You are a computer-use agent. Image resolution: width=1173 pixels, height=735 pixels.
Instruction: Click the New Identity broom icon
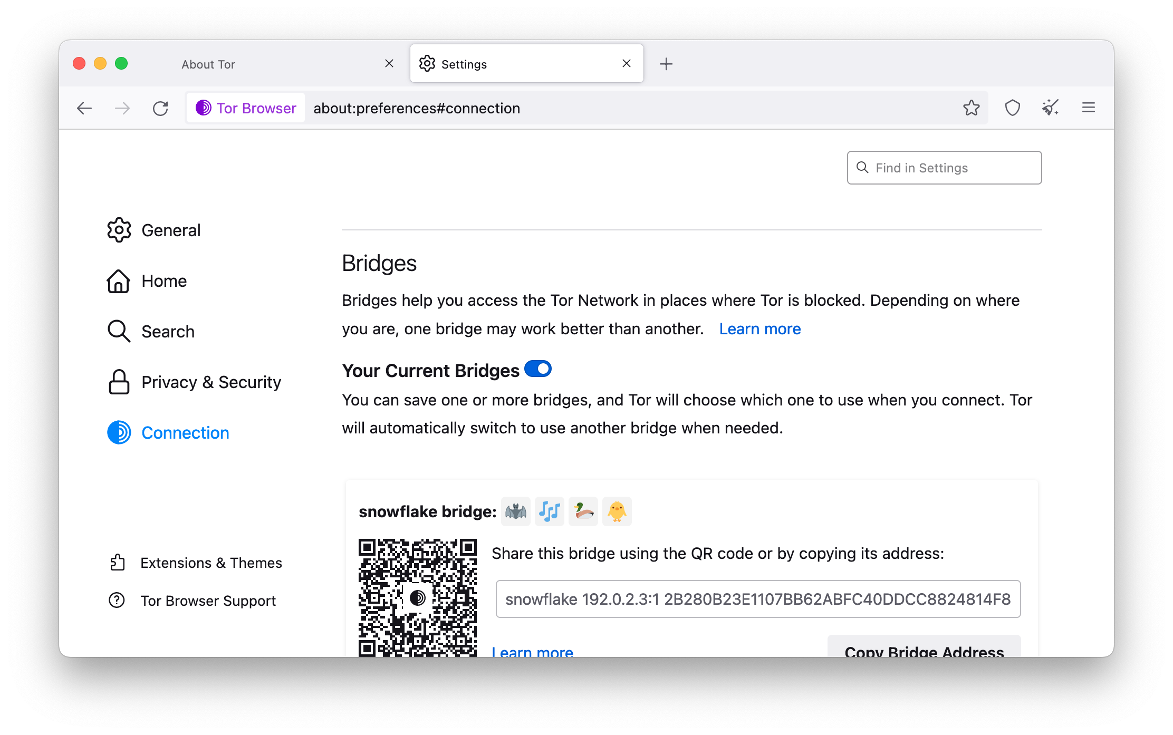[1050, 108]
